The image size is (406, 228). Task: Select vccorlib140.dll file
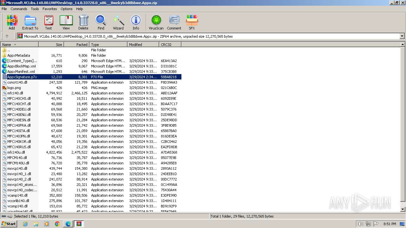pyautogui.click(x=91, y=201)
